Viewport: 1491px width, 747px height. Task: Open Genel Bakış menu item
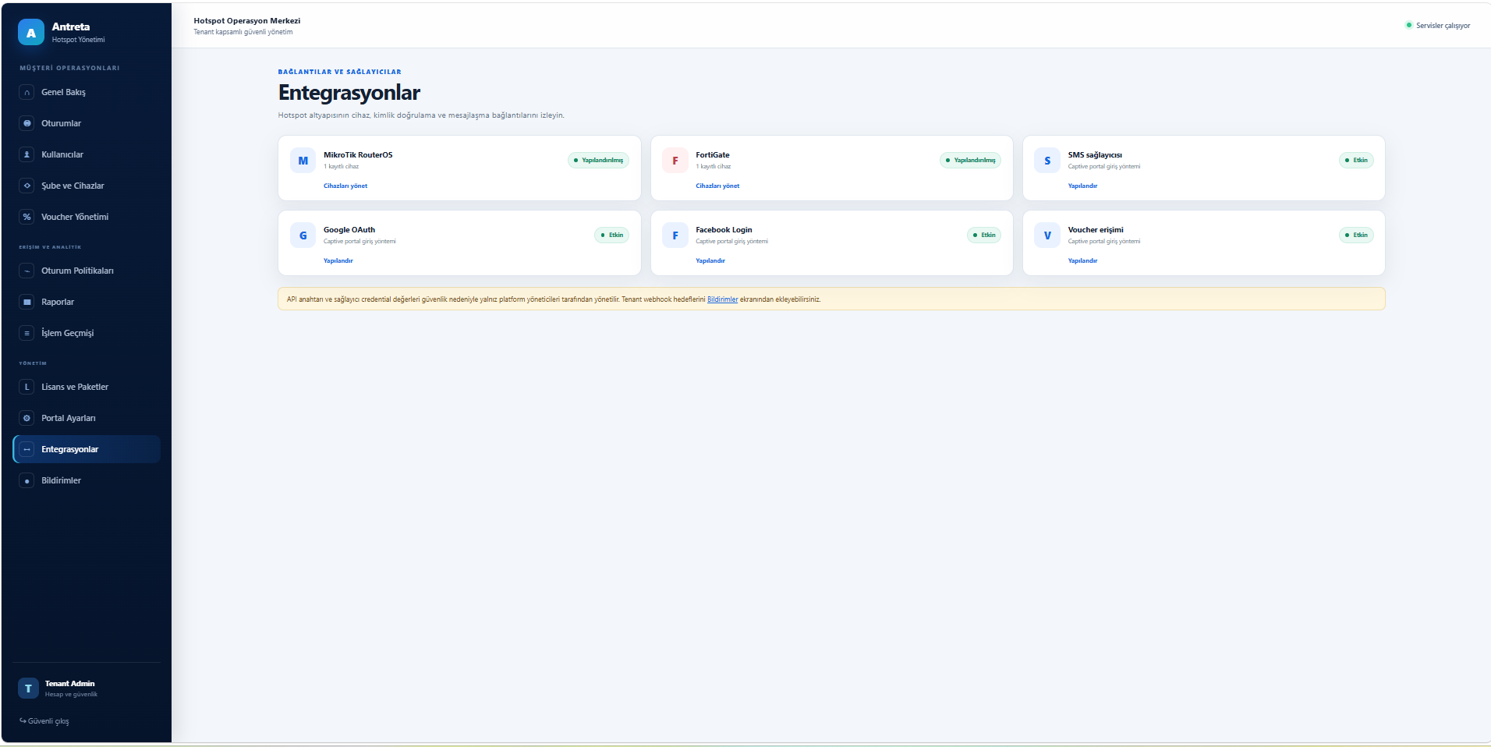[x=87, y=92]
